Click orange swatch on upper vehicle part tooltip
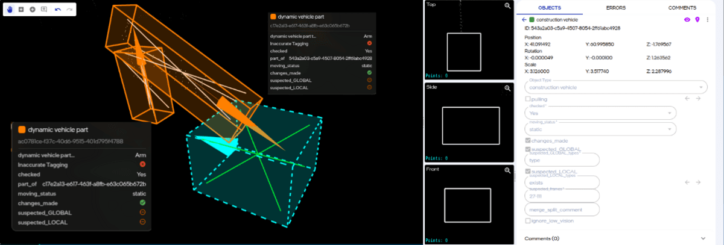 (x=273, y=17)
